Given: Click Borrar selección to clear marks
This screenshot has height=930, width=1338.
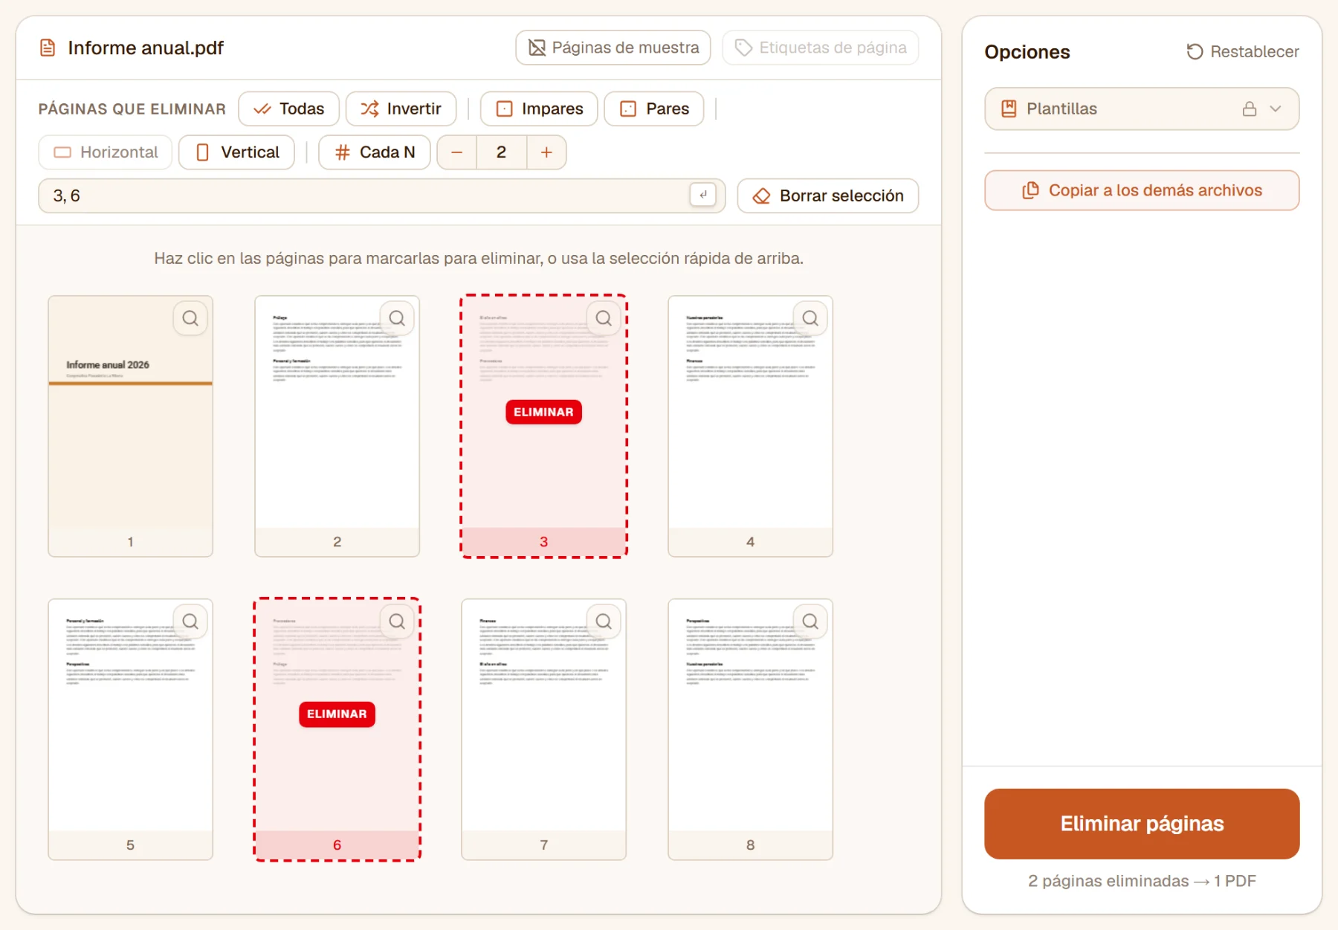Looking at the screenshot, I should point(828,196).
